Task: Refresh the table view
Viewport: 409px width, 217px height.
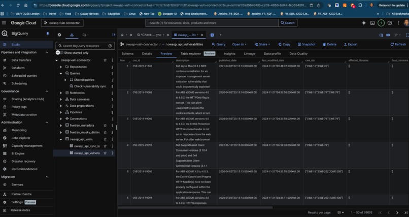Action: pyautogui.click(x=398, y=44)
